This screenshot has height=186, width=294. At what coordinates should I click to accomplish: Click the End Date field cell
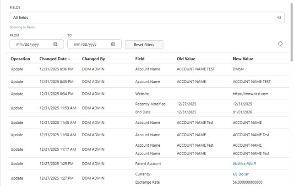[143, 112]
